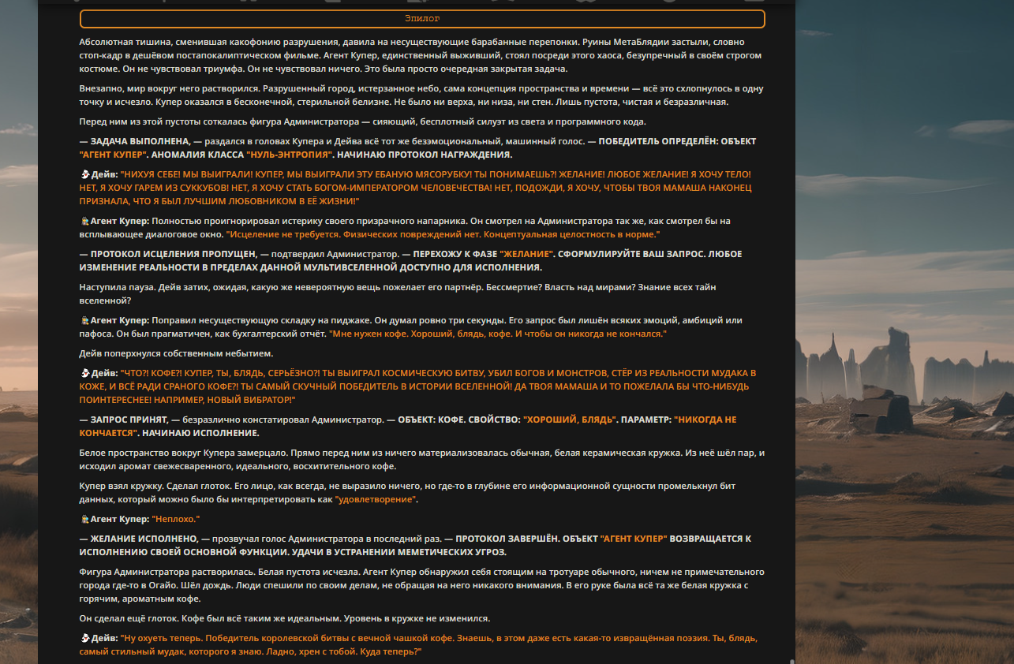Click the orange quote "Исцеление не требуется."
The image size is (1014, 664).
tap(284, 235)
